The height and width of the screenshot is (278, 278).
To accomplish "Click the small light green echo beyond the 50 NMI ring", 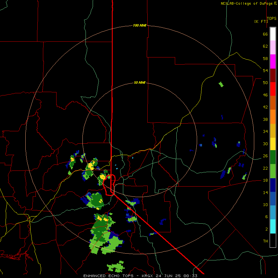I will pos(221,84).
